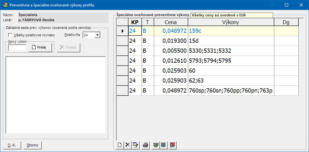Screen dimensions: 309x152
Task: Click the new record page icon
Action: point(119,145)
